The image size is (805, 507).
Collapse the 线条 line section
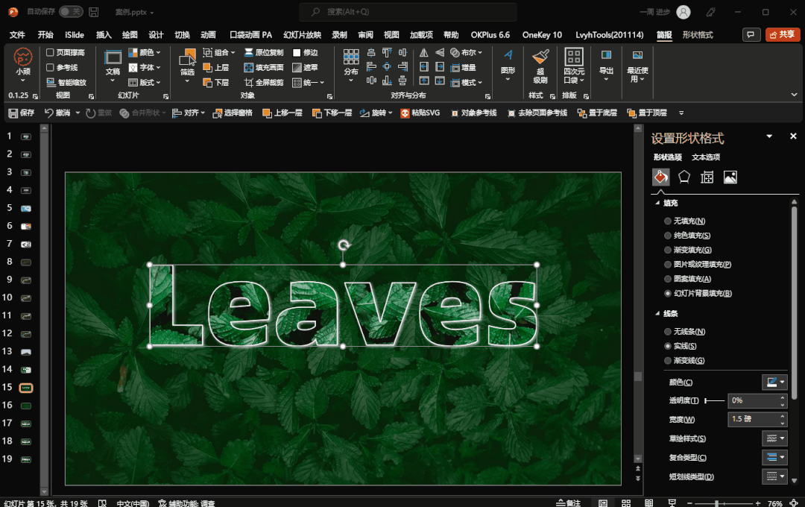657,313
